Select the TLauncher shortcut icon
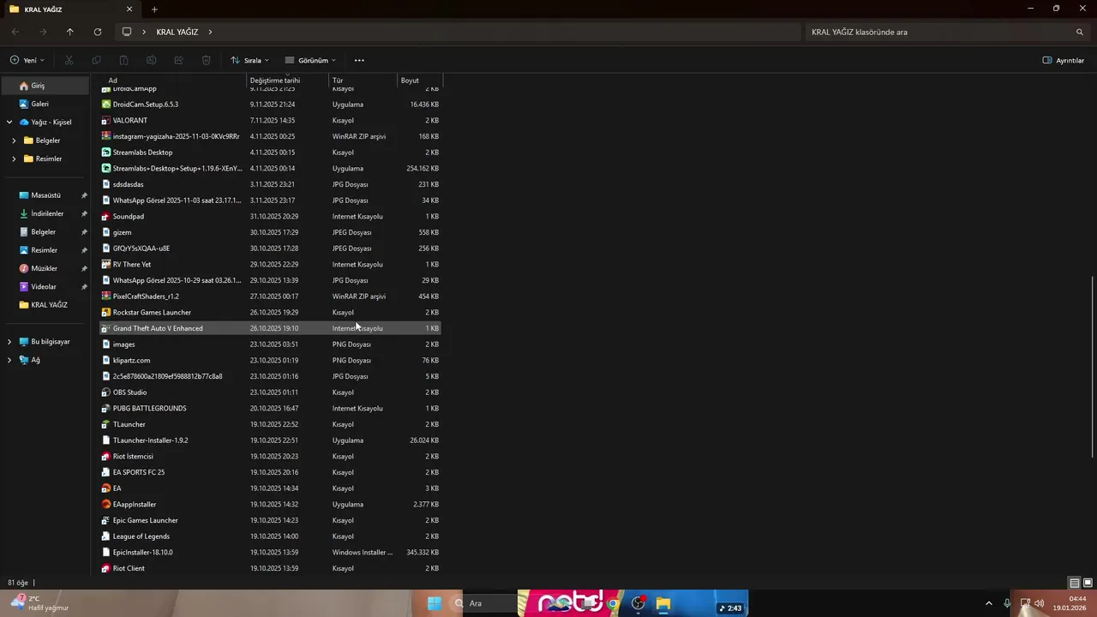1097x617 pixels. pyautogui.click(x=106, y=424)
